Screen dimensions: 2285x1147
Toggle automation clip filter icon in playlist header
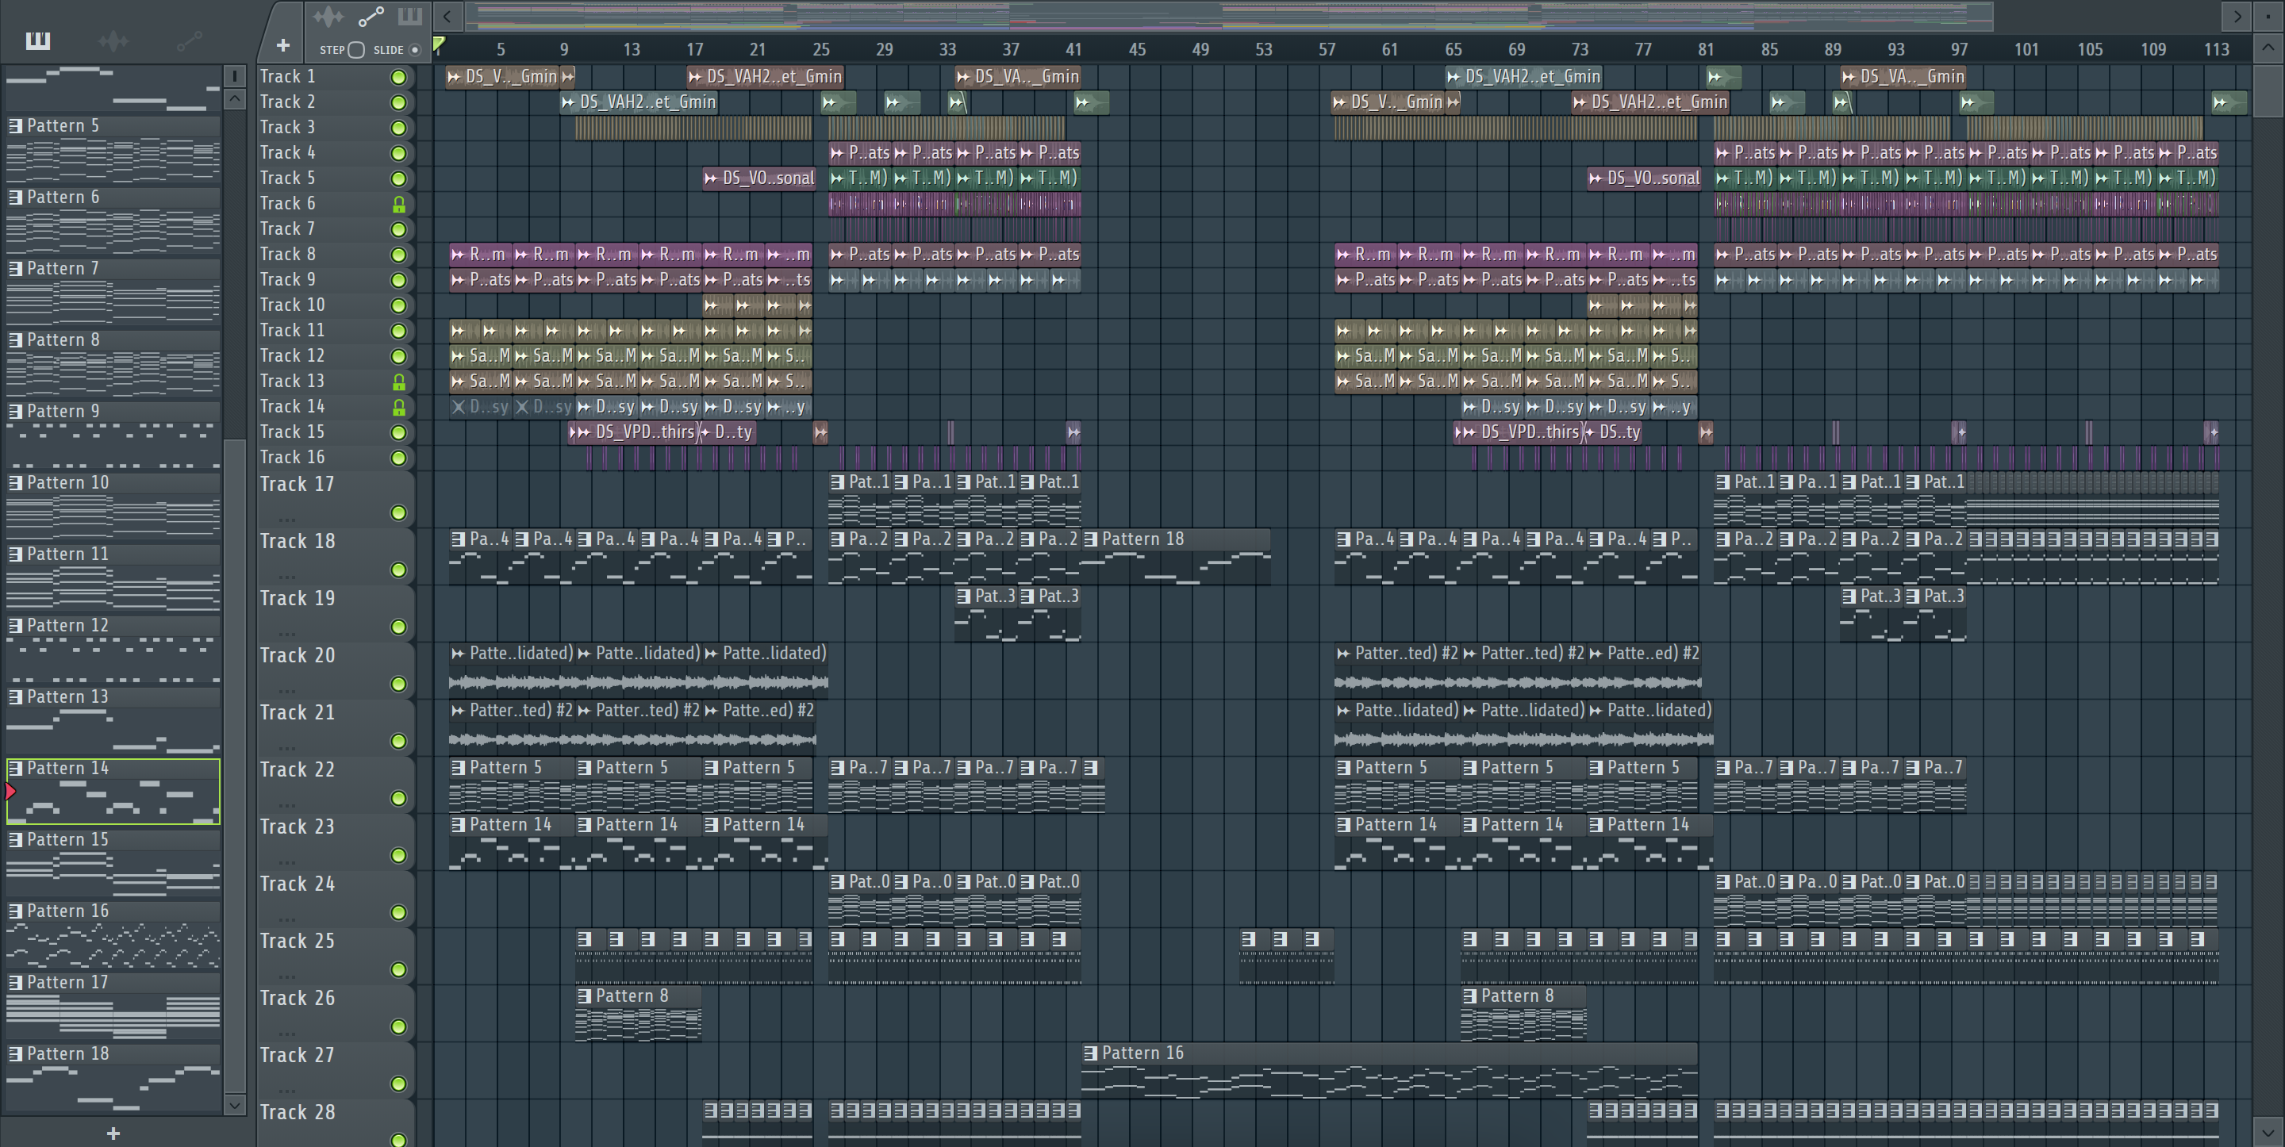[371, 16]
